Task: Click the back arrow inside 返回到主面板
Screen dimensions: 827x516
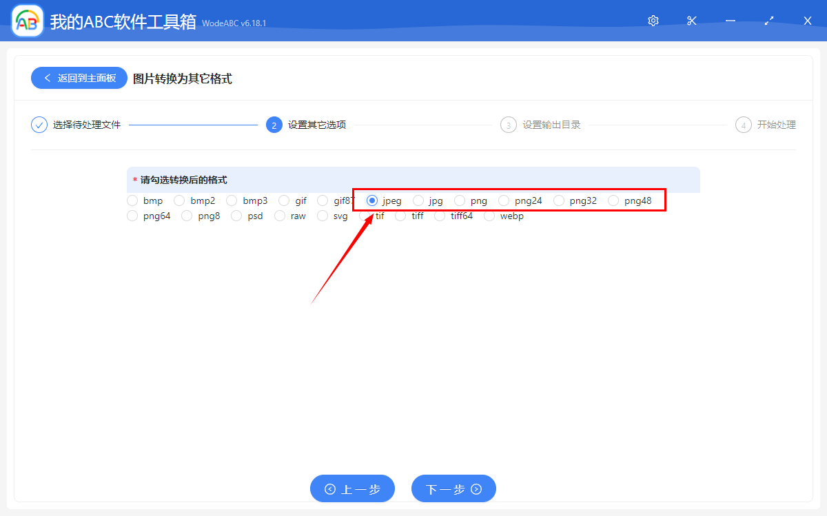Action: pyautogui.click(x=47, y=78)
